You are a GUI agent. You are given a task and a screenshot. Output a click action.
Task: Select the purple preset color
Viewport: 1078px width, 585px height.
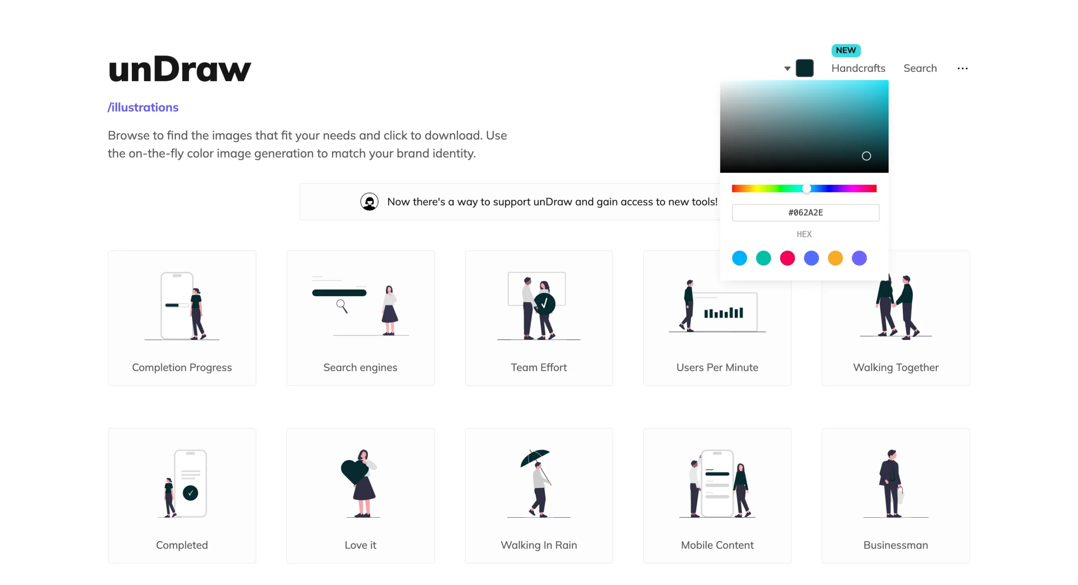[x=859, y=258]
